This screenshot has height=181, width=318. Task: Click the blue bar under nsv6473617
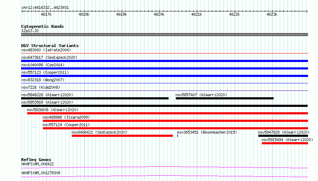(x=164, y=61)
